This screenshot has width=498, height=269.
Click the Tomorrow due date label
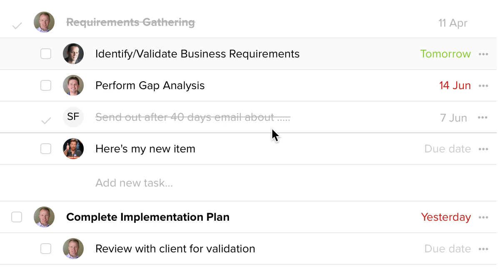[x=446, y=54]
